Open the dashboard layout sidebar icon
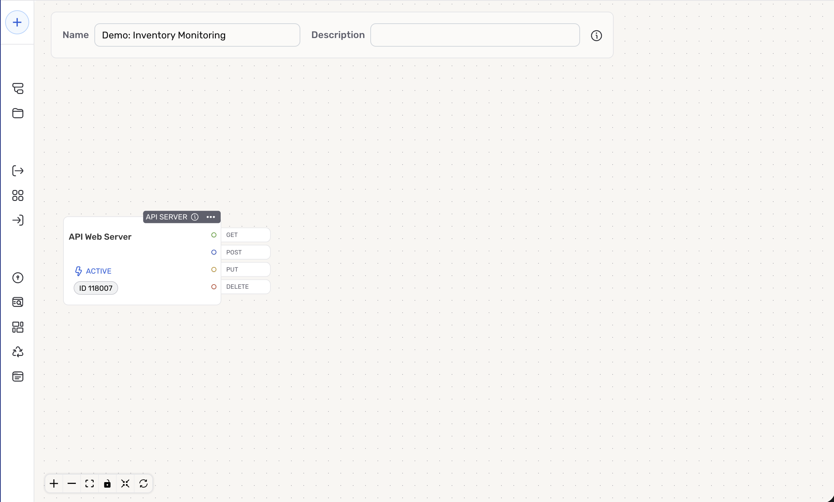Viewport: 834px width, 502px height. [x=18, y=327]
